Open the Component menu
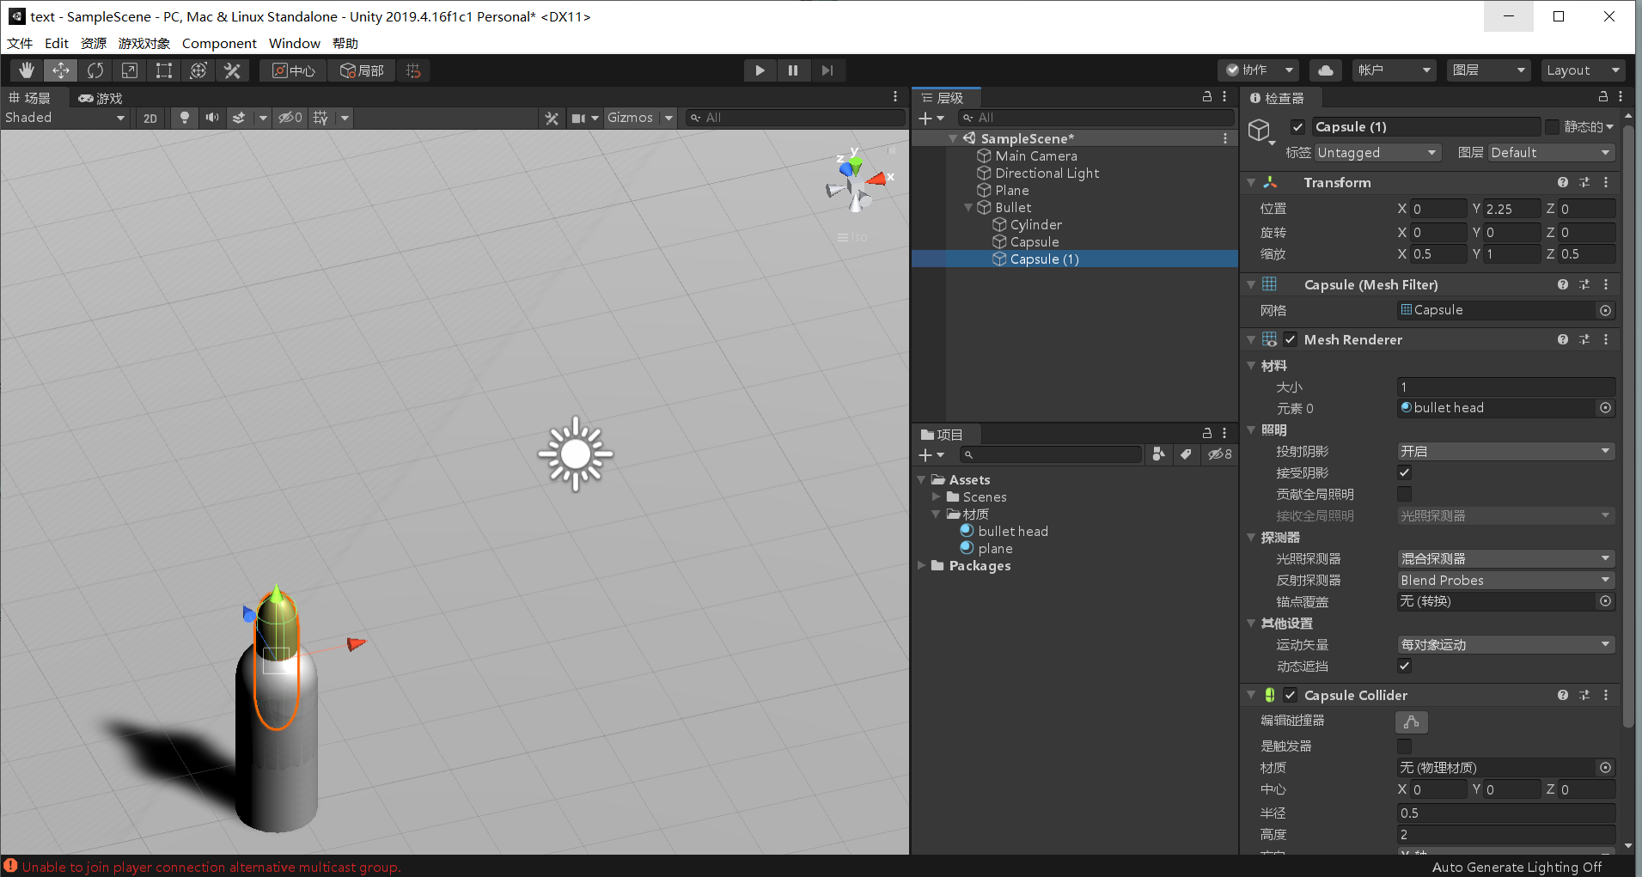 coord(219,43)
